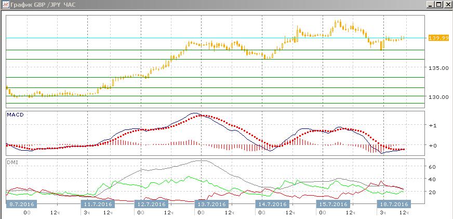Click the 14.7.2016 date marker

point(272,205)
